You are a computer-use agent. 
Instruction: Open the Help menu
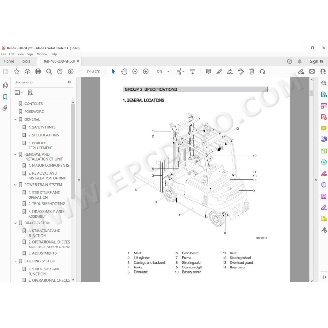[53, 54]
